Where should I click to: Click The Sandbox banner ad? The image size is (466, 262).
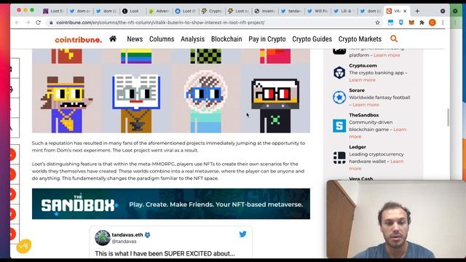[x=171, y=204]
